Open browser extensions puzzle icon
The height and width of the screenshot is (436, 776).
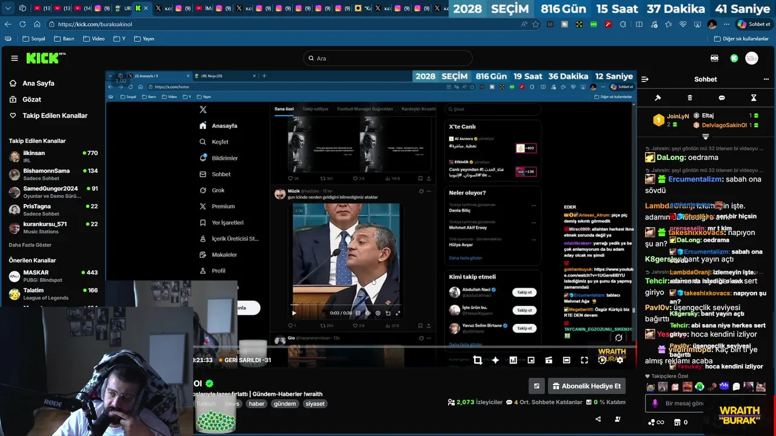[x=624, y=24]
